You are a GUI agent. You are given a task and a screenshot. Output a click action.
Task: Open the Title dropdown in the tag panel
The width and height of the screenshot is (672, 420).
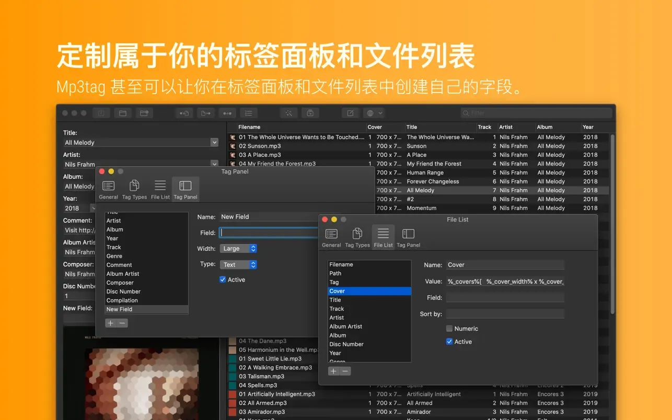click(x=214, y=142)
